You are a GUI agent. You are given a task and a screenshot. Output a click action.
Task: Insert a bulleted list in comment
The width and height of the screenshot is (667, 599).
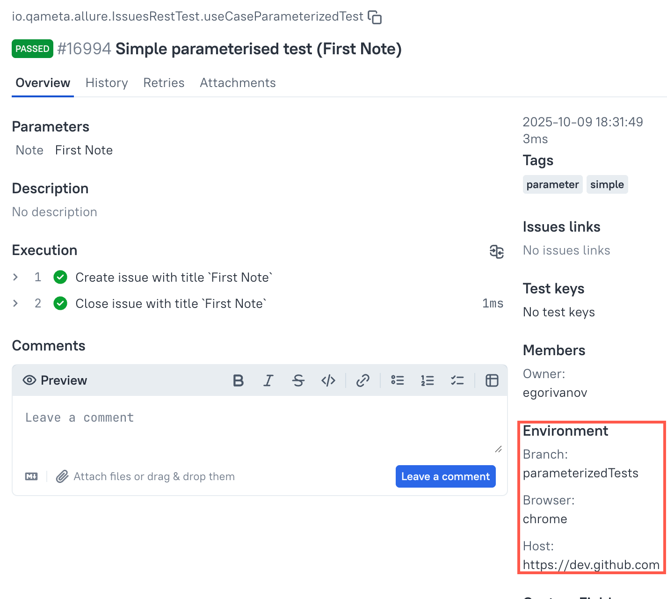point(398,380)
